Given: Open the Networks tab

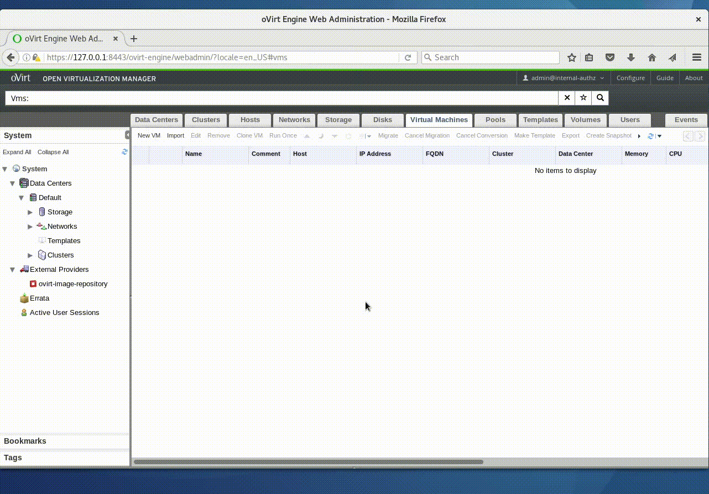Looking at the screenshot, I should point(294,120).
